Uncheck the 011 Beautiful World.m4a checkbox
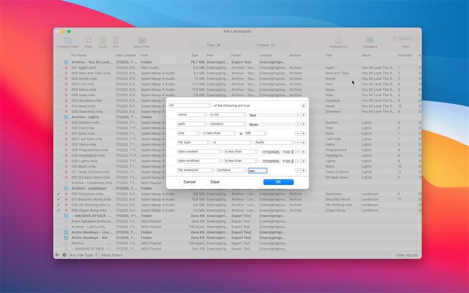Image resolution: width=469 pixels, height=293 pixels. tap(58, 199)
